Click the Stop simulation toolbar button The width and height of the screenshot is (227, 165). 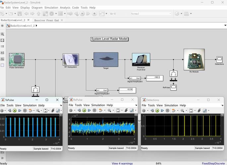[x=94, y=14]
